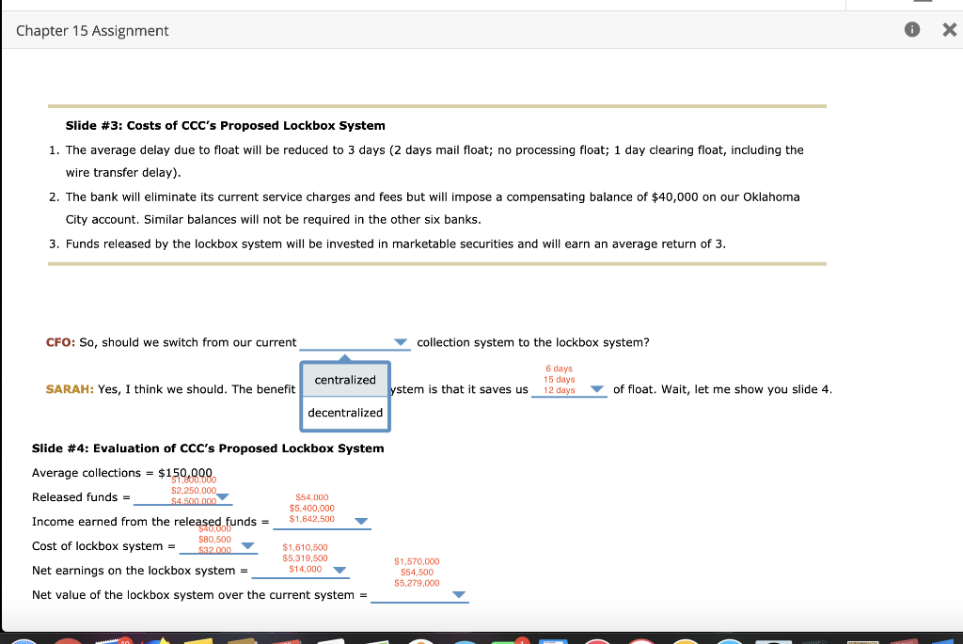The height and width of the screenshot is (644, 963).
Task: Click the '$2,250,000' red option value
Action: tap(194, 491)
